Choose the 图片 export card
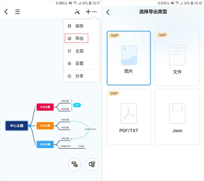The width and height of the screenshot is (204, 181). [x=129, y=58]
